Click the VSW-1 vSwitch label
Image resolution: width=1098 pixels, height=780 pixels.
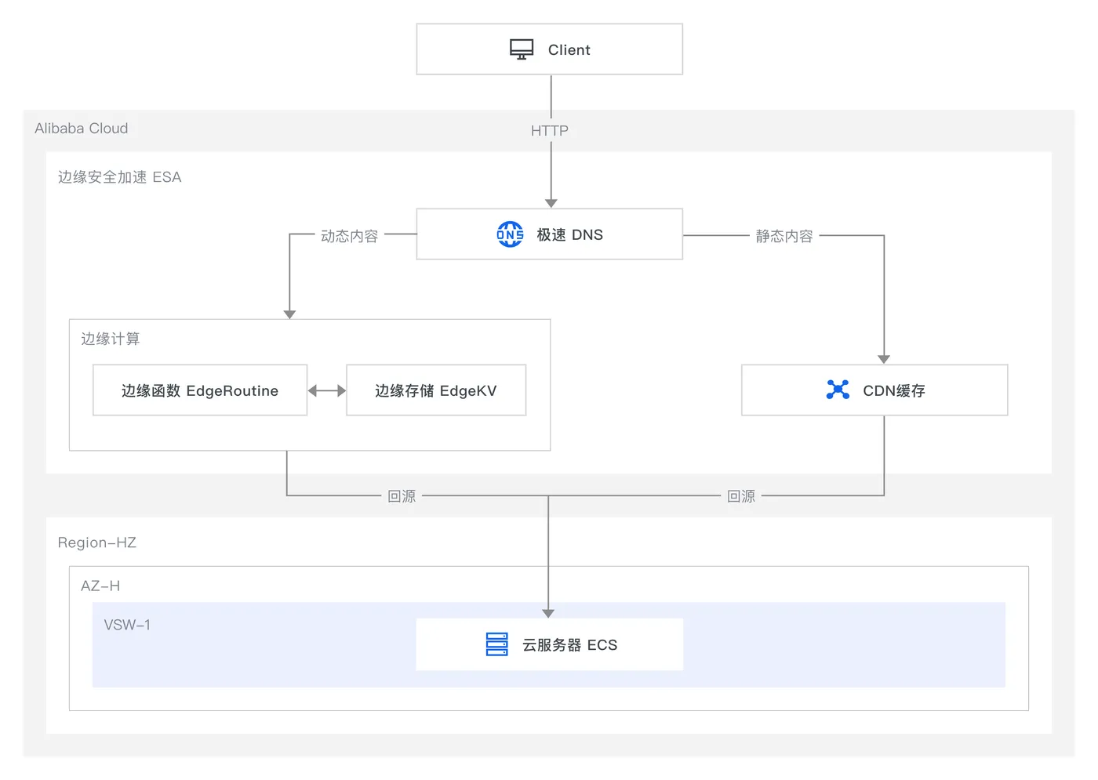pyautogui.click(x=127, y=625)
